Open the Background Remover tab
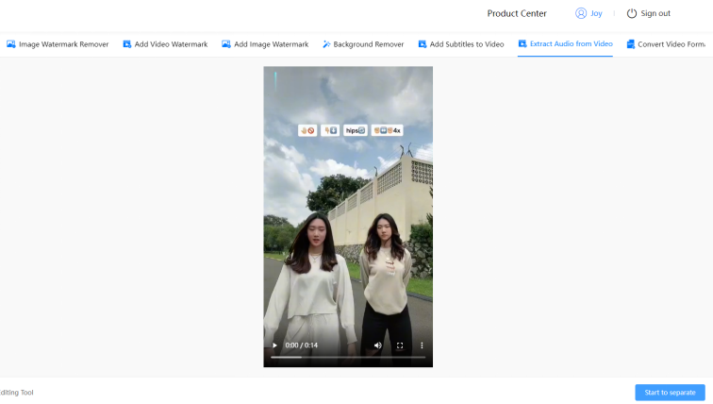 pyautogui.click(x=363, y=44)
